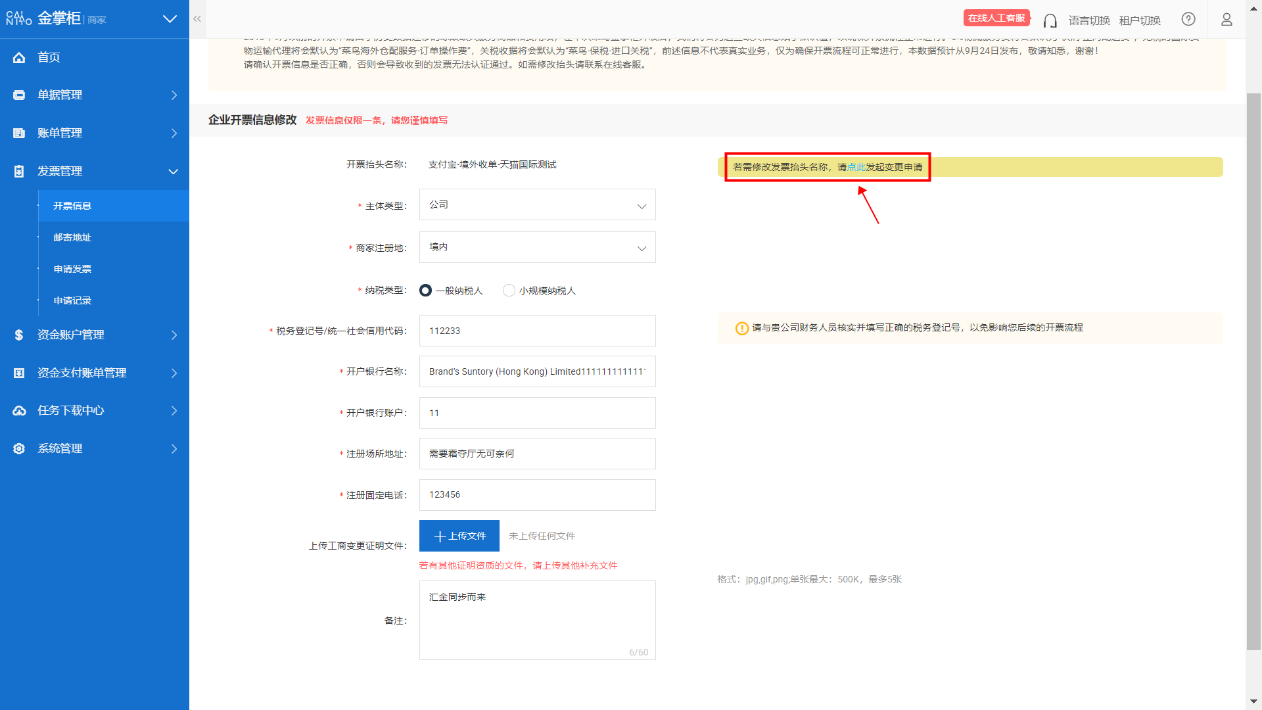The height and width of the screenshot is (710, 1262).
Task: Click 租户切换 in the top bar
Action: 1140,20
